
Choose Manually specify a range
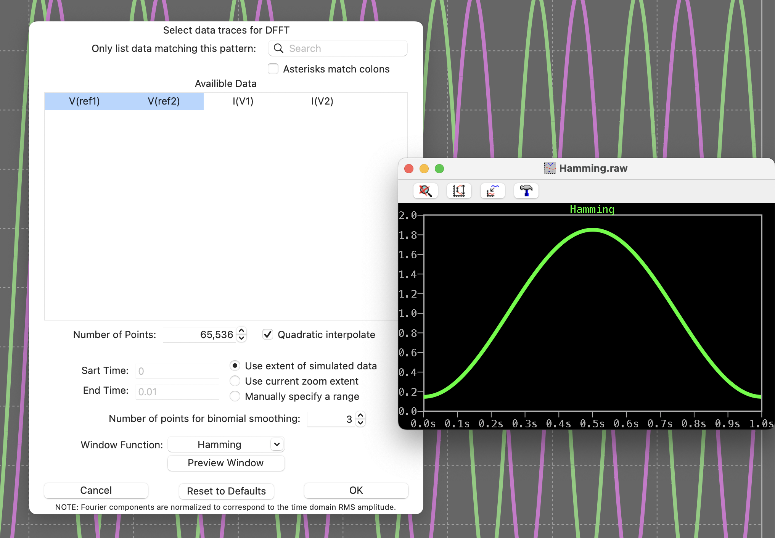click(235, 396)
